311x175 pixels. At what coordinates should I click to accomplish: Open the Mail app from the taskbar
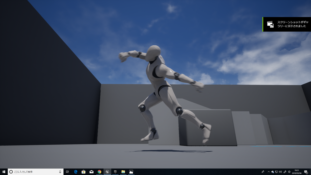coord(91,172)
